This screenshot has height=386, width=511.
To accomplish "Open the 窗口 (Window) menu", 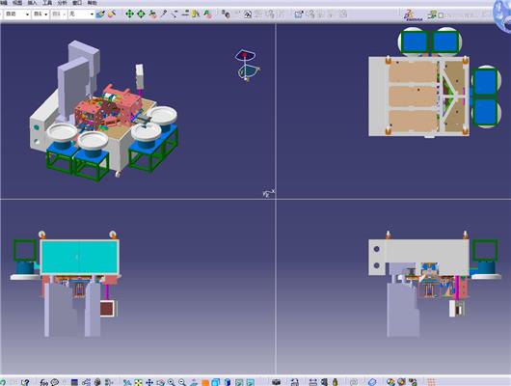I will click(77, 3).
